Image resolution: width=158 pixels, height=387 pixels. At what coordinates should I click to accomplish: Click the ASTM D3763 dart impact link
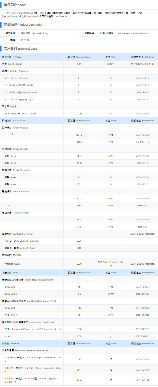pos(142,329)
